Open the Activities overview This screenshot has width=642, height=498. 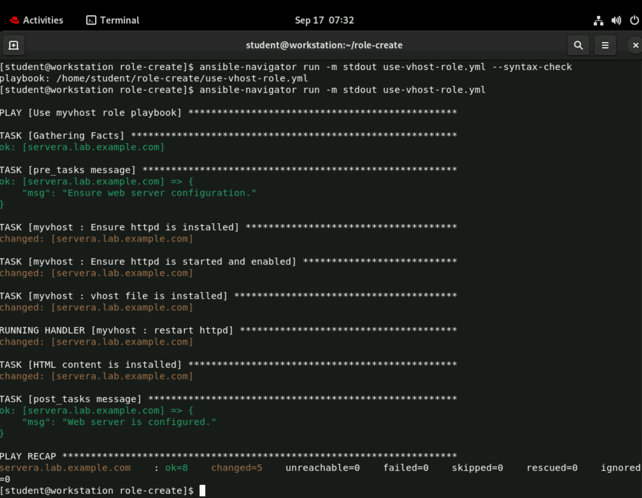click(x=42, y=20)
